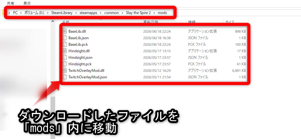Click common in the address breadcrumb
This screenshot has width=301, height=139.
pyautogui.click(x=111, y=13)
